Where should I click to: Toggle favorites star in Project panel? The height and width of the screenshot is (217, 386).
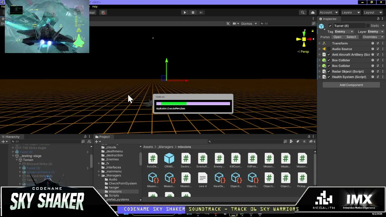[x=304, y=141]
